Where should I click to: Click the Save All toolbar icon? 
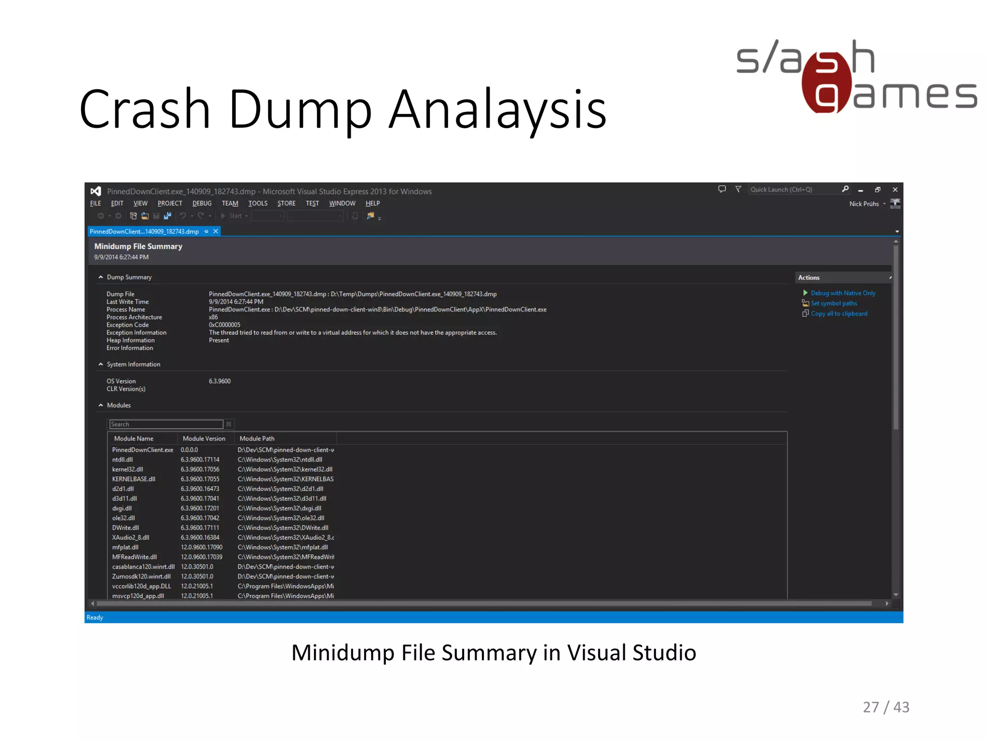coord(167,216)
